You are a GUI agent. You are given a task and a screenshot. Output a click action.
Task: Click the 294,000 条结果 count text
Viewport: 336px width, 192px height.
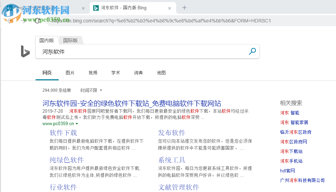tap(57, 90)
